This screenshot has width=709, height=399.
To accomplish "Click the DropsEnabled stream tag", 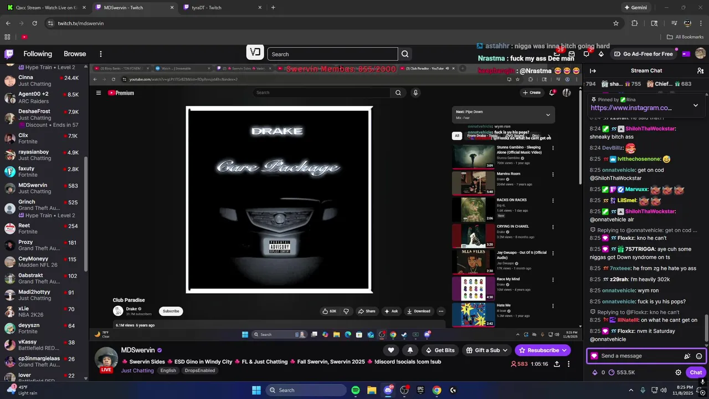I will click(200, 371).
